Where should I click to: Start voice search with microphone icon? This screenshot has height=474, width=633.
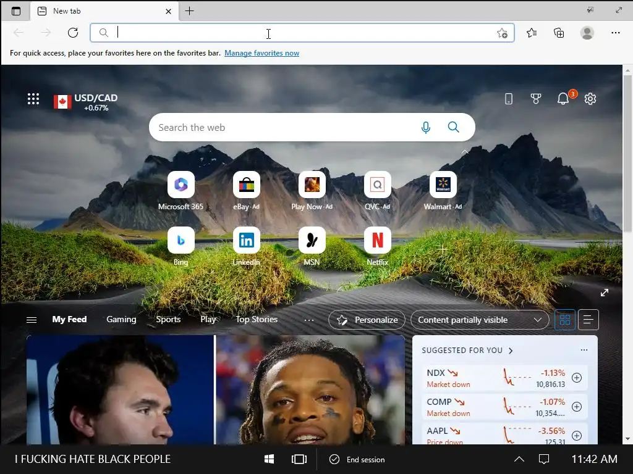pyautogui.click(x=425, y=127)
